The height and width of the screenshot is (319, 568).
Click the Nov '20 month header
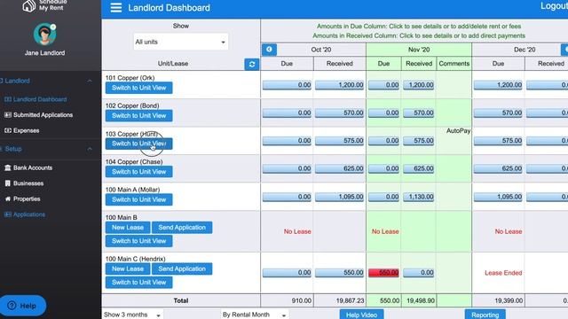coord(419,50)
